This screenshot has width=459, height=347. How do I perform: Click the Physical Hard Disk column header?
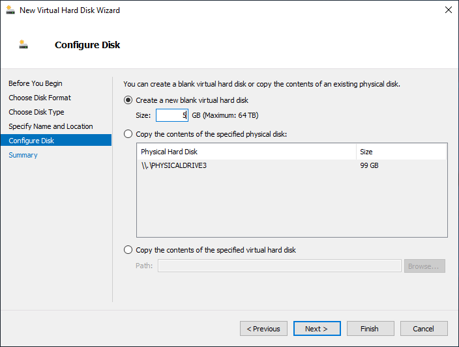[x=246, y=152]
